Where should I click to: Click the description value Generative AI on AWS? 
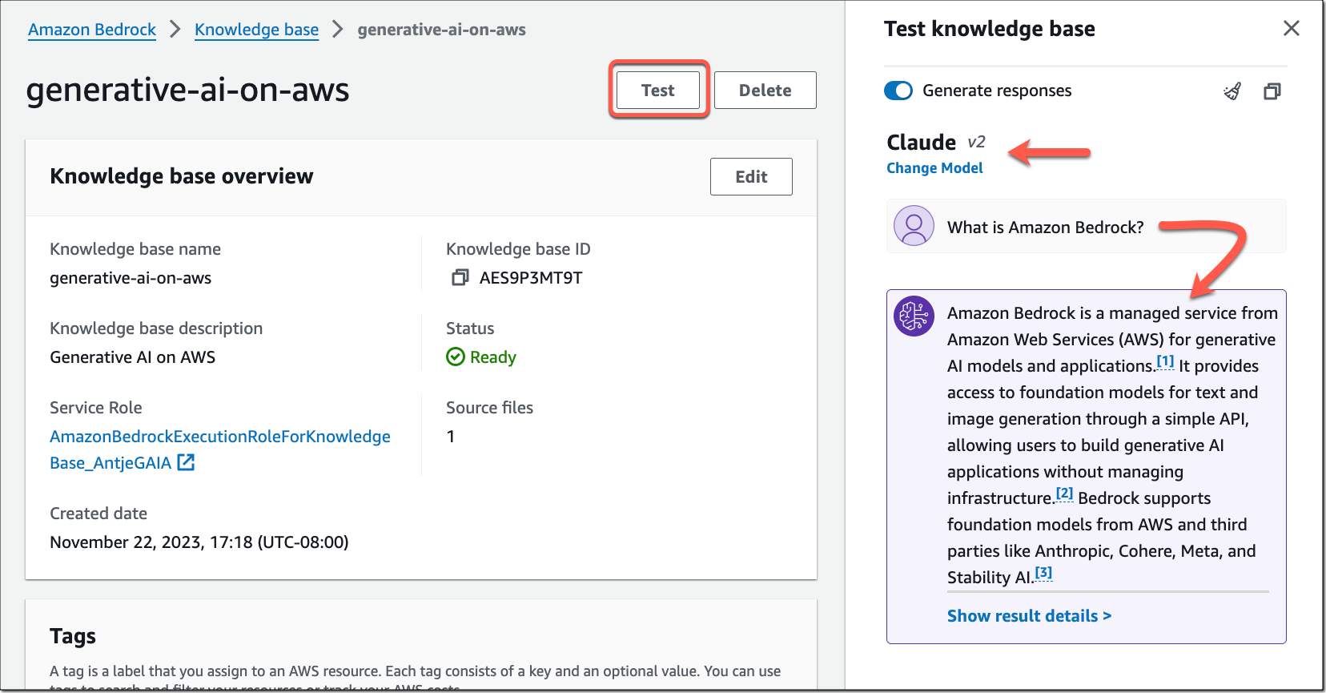point(133,357)
